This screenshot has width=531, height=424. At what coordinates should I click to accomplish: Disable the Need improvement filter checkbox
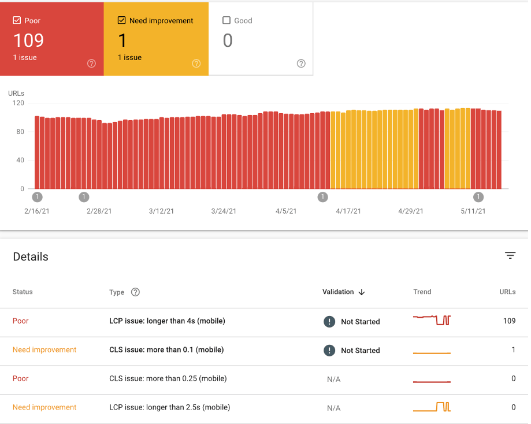click(121, 20)
